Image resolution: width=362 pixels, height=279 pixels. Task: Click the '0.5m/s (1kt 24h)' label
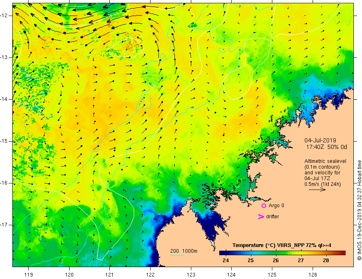(323, 184)
